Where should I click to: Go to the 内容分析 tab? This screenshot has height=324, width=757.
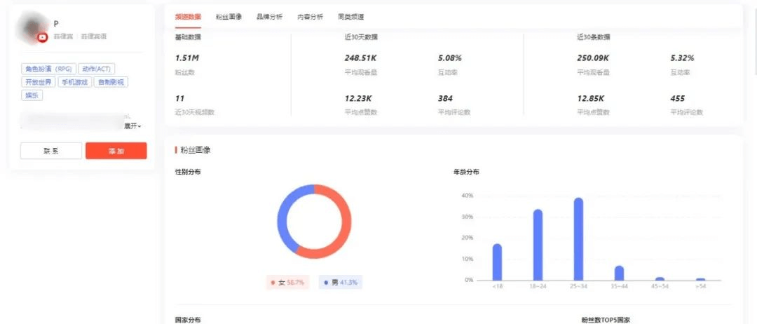[x=310, y=16]
